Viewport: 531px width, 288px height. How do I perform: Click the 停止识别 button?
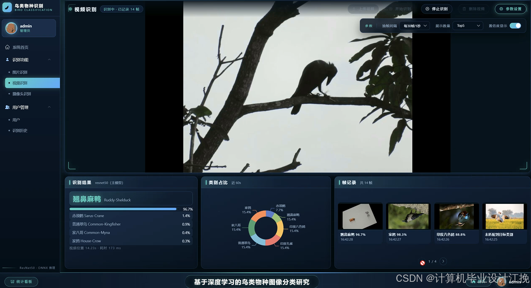coord(437,9)
